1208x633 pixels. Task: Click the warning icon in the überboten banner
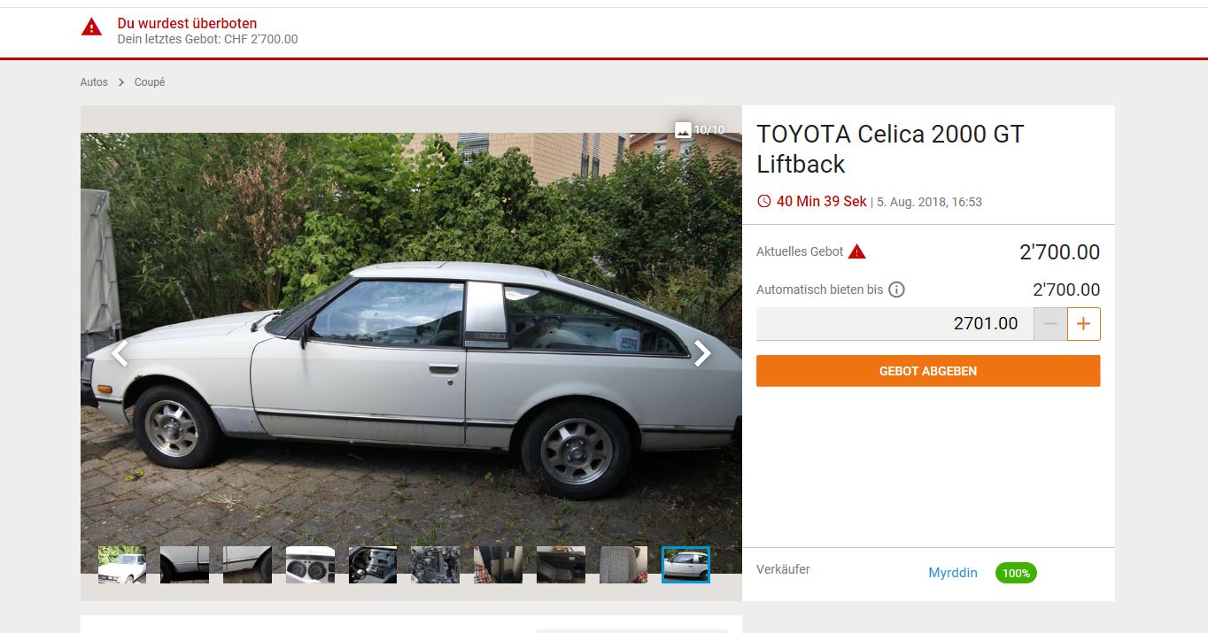pos(91,27)
